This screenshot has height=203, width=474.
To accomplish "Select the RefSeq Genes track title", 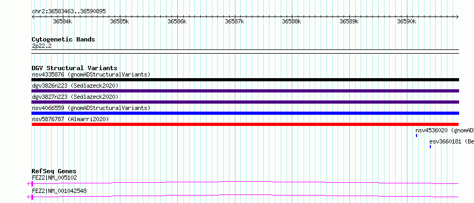I will 54,171.
